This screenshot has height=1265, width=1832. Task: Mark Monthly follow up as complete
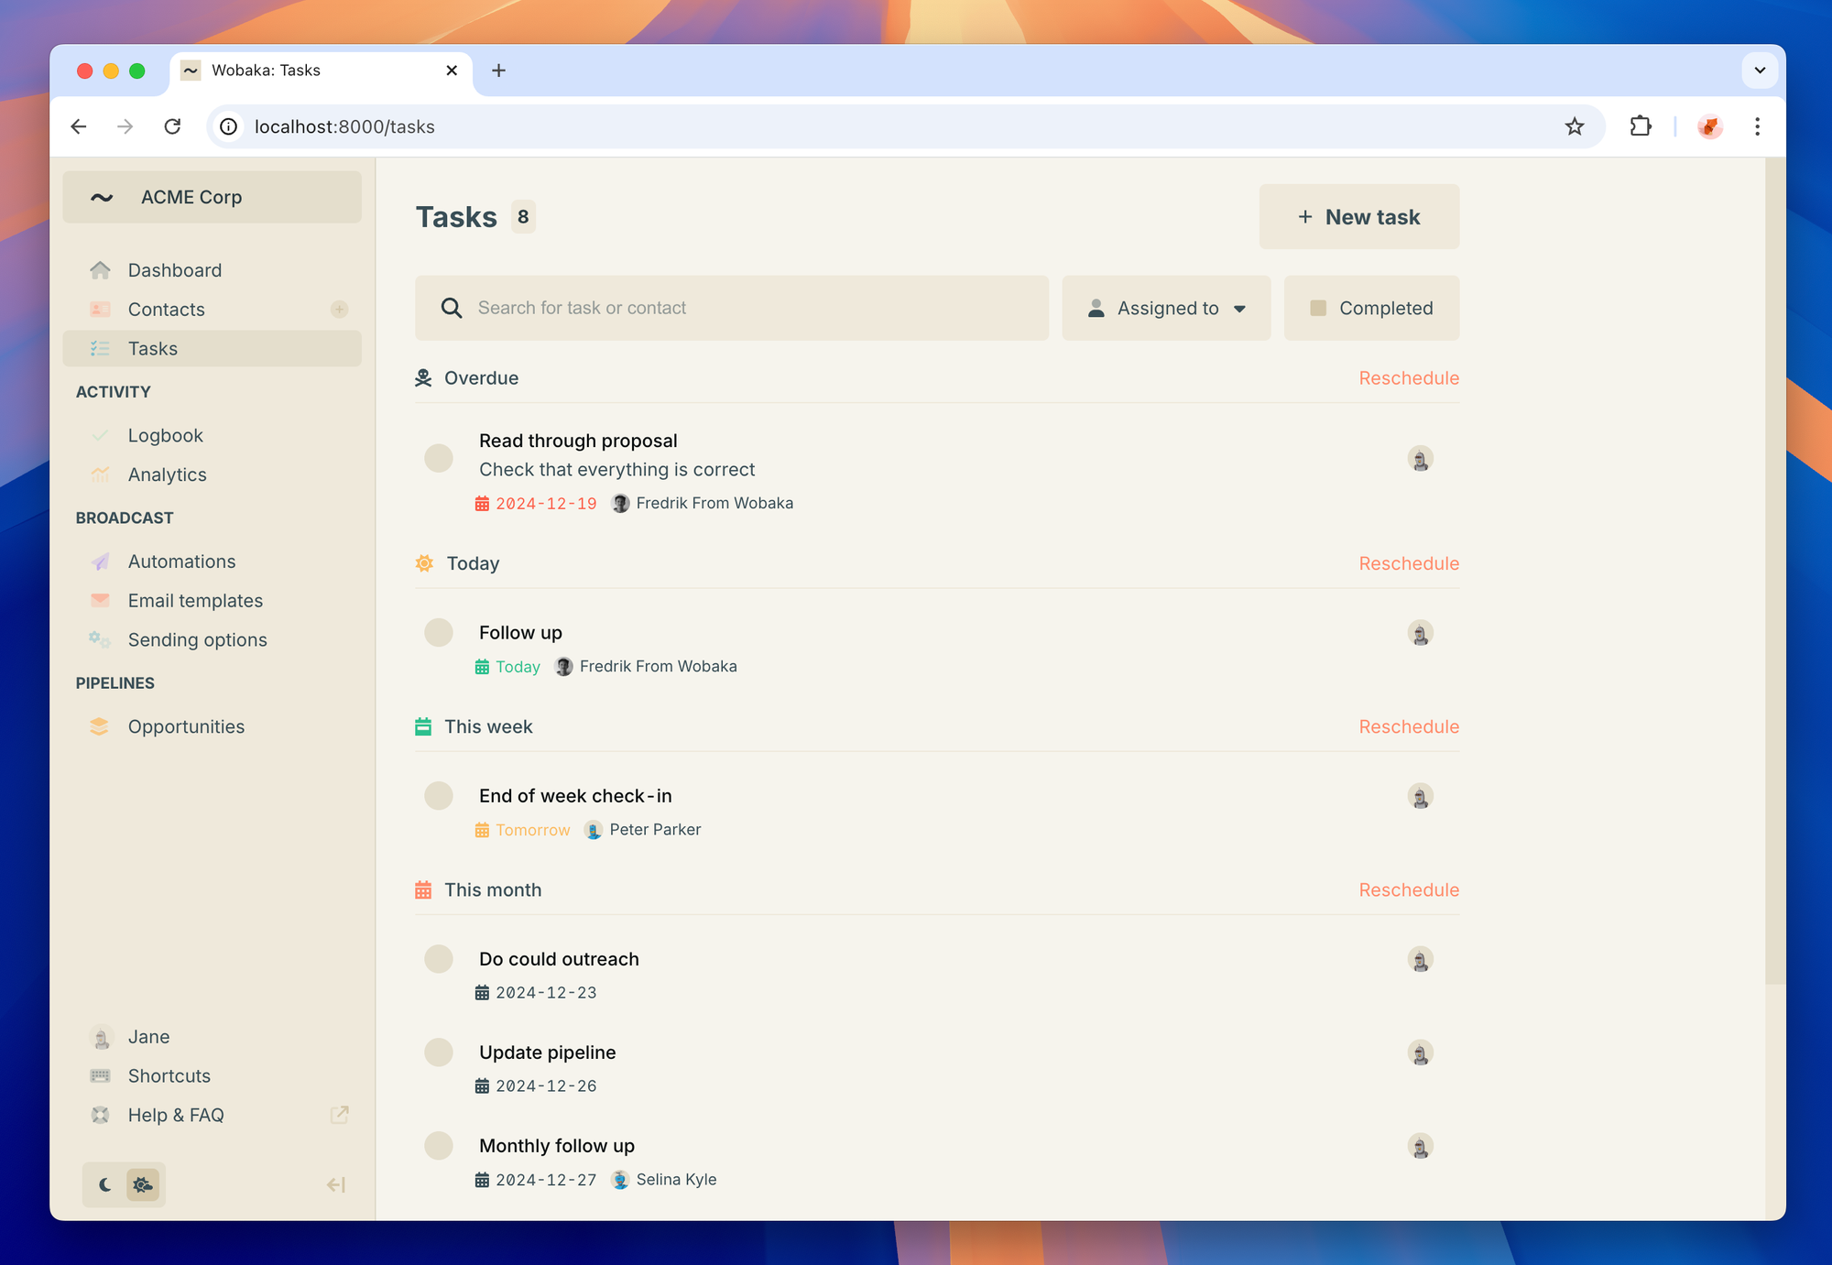(439, 1145)
